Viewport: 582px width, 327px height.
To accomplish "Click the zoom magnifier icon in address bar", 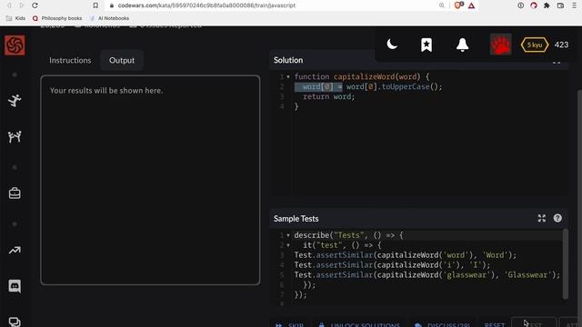I will (x=441, y=5).
